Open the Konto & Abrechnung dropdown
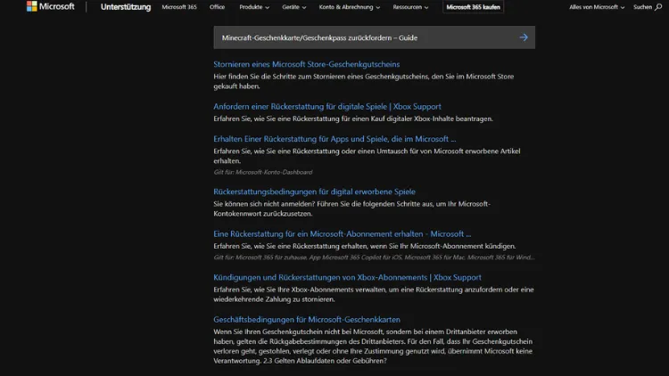Image resolution: width=669 pixels, height=376 pixels. click(x=351, y=7)
